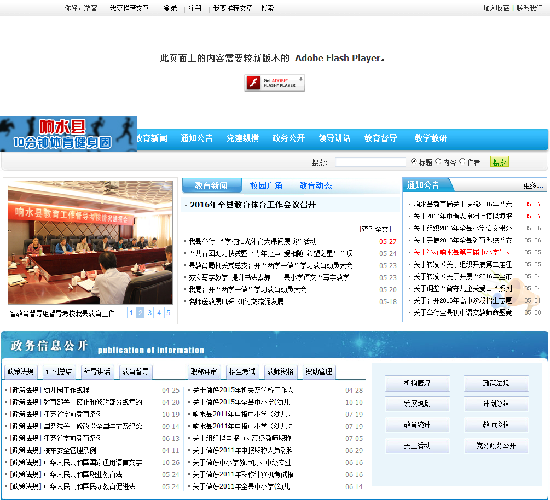This screenshot has width=550, height=500.
Task: Open 教育新闻 in the blue navigation bar
Action: (x=152, y=138)
